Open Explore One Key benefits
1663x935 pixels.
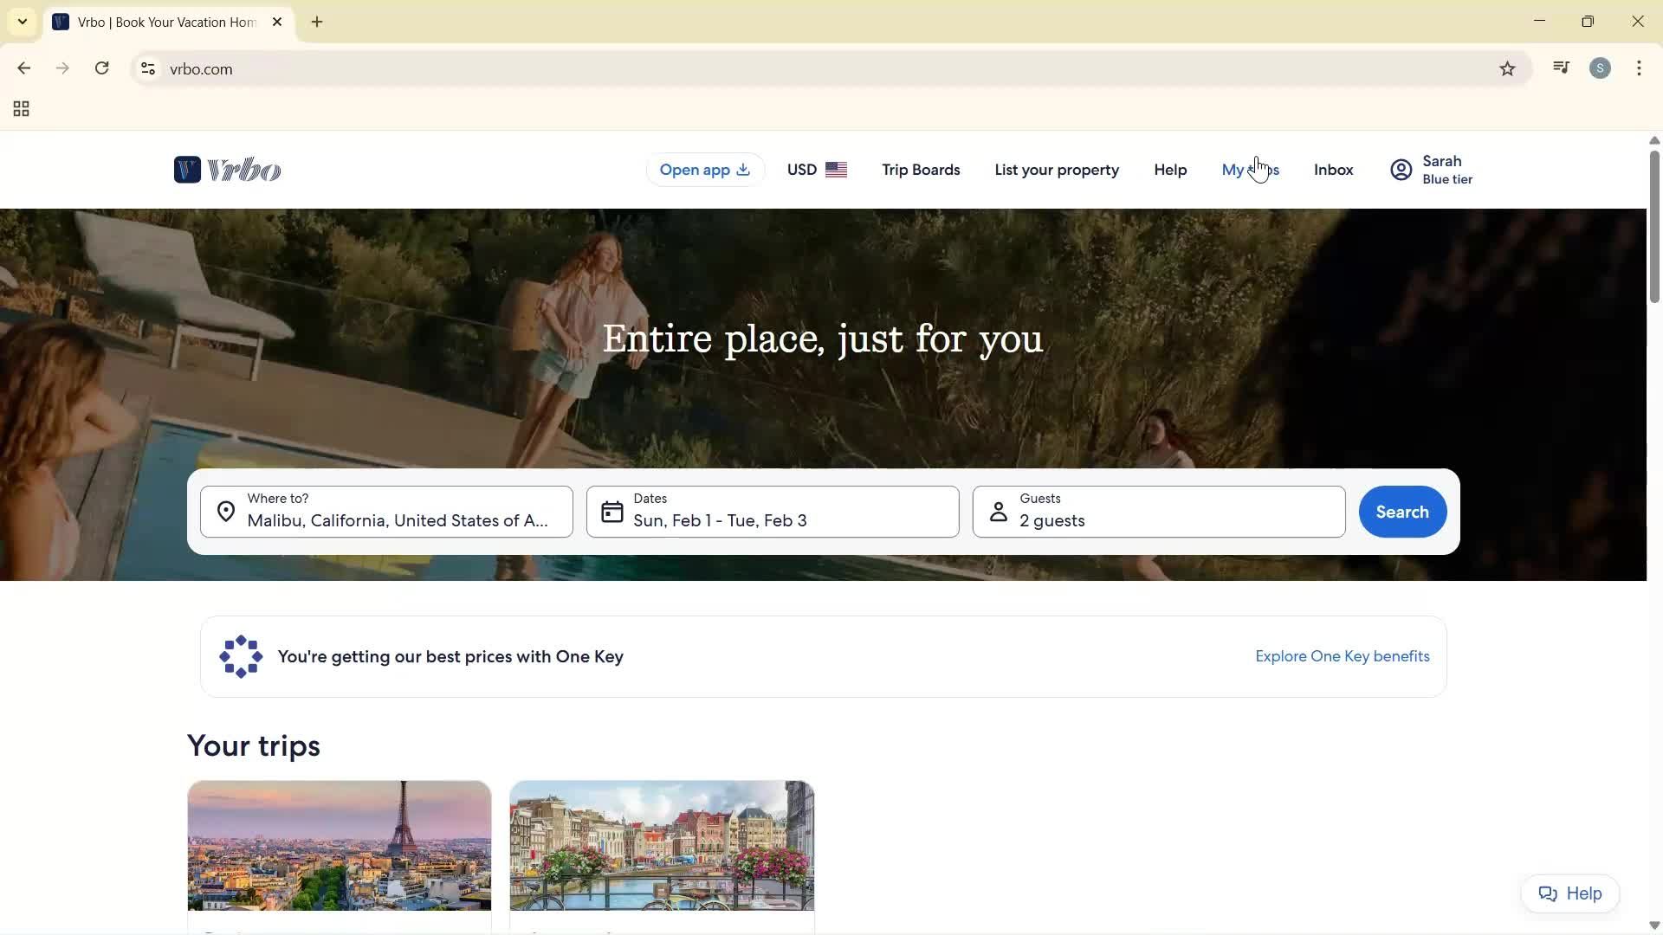pyautogui.click(x=1342, y=656)
